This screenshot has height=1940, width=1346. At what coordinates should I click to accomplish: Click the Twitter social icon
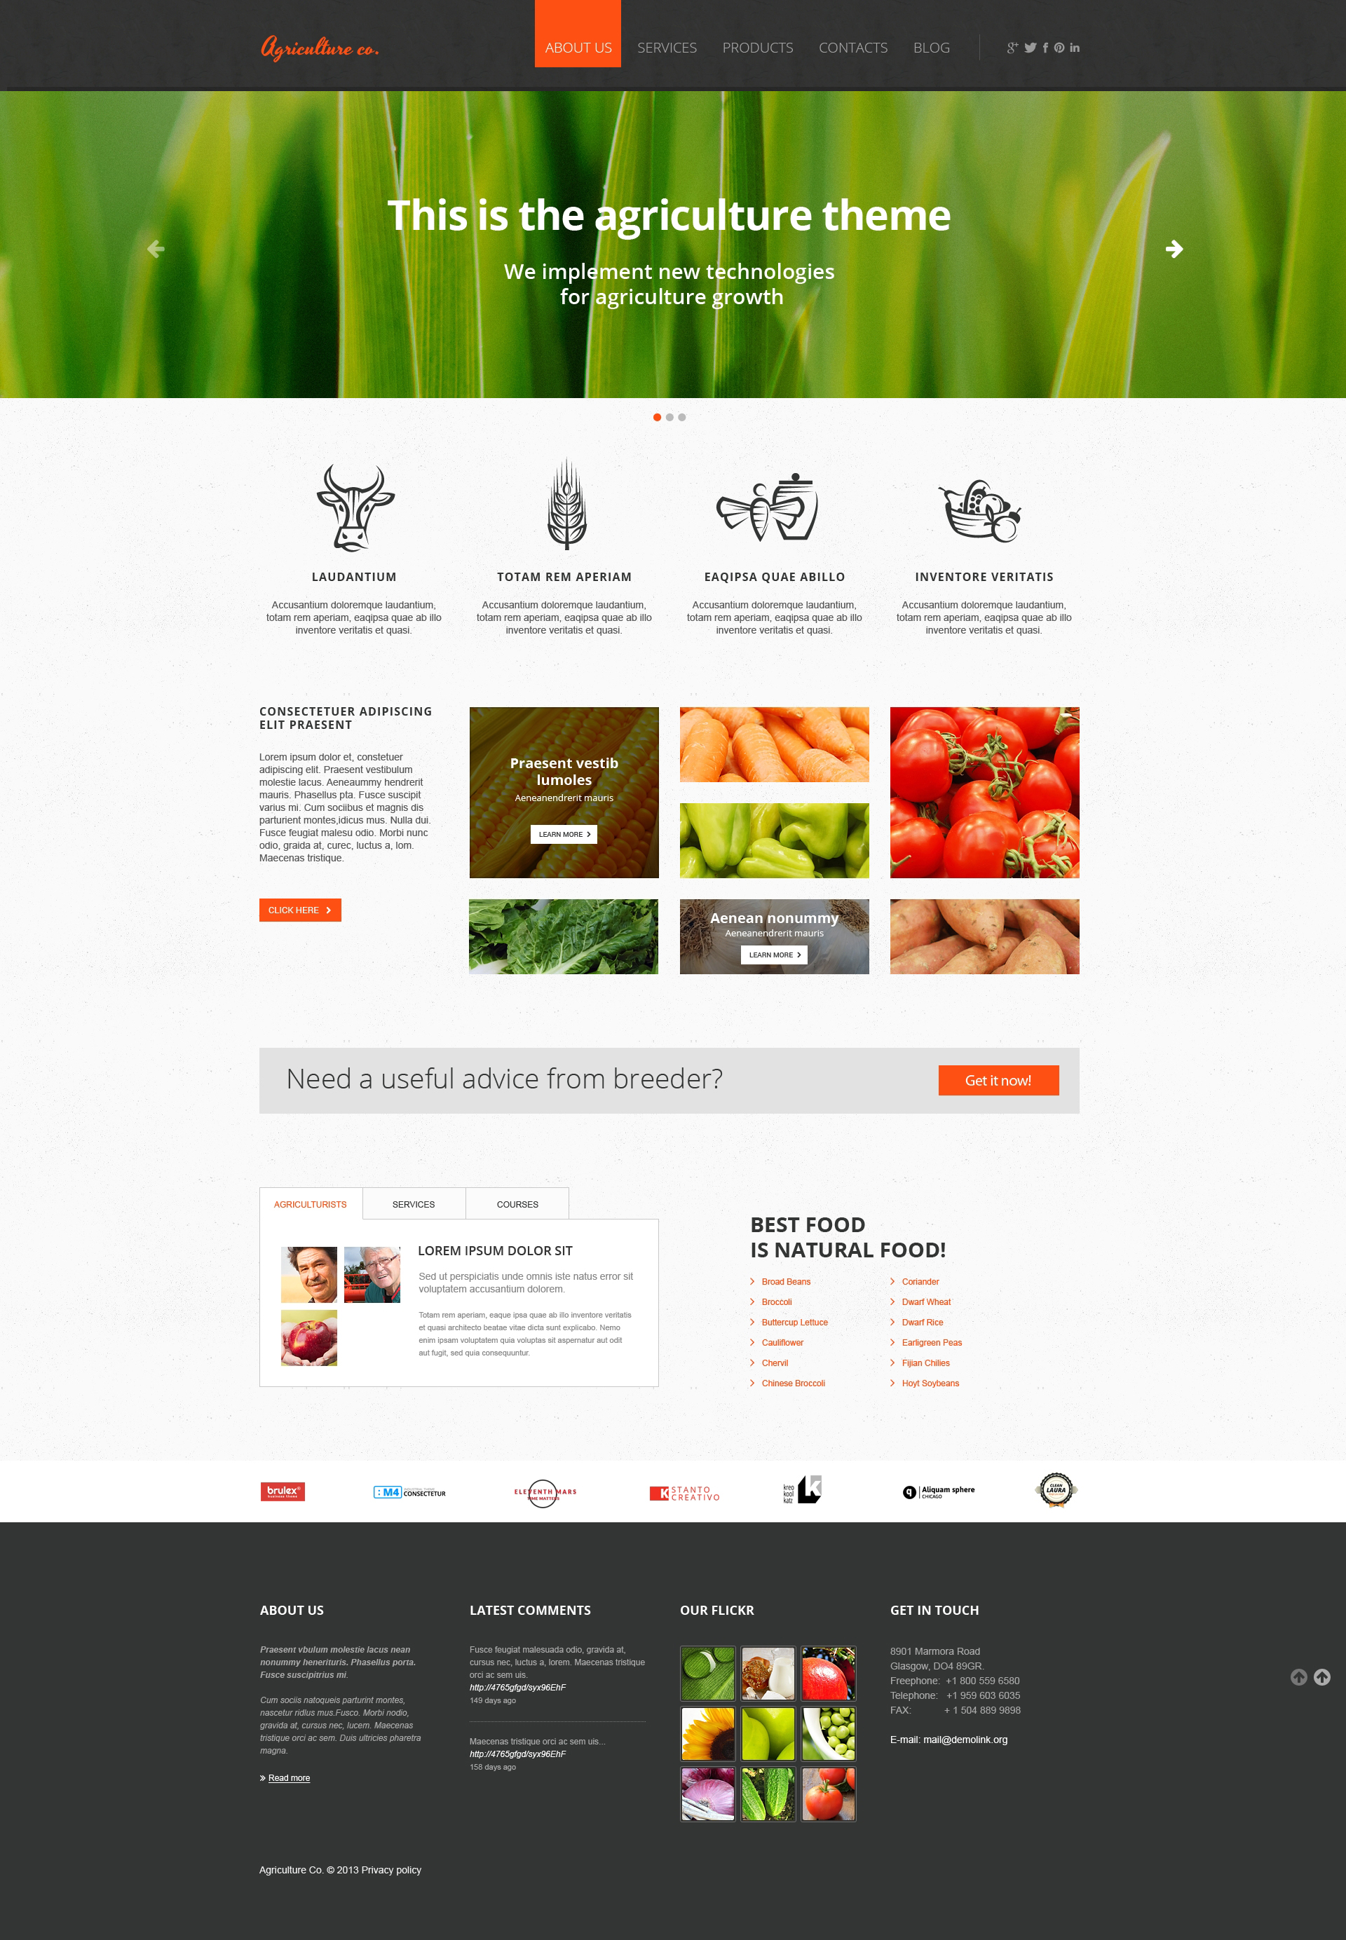[x=1028, y=47]
